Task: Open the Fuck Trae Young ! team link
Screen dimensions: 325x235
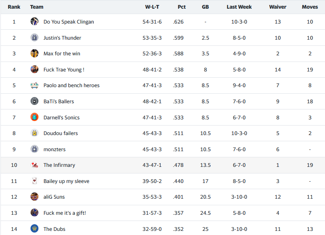Action: pyautogui.click(x=64, y=70)
